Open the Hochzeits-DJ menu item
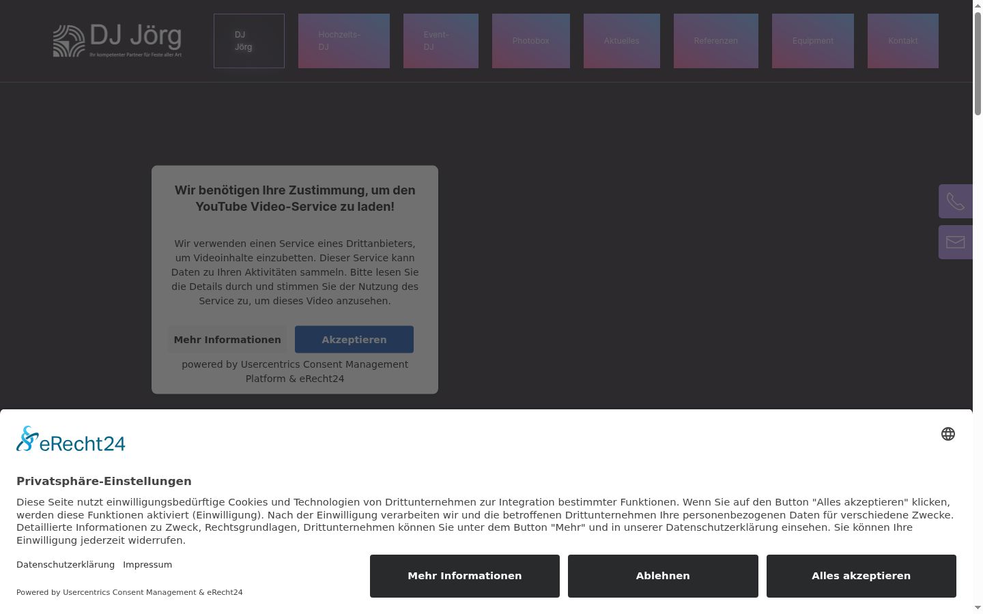This screenshot has width=983, height=614. (344, 41)
